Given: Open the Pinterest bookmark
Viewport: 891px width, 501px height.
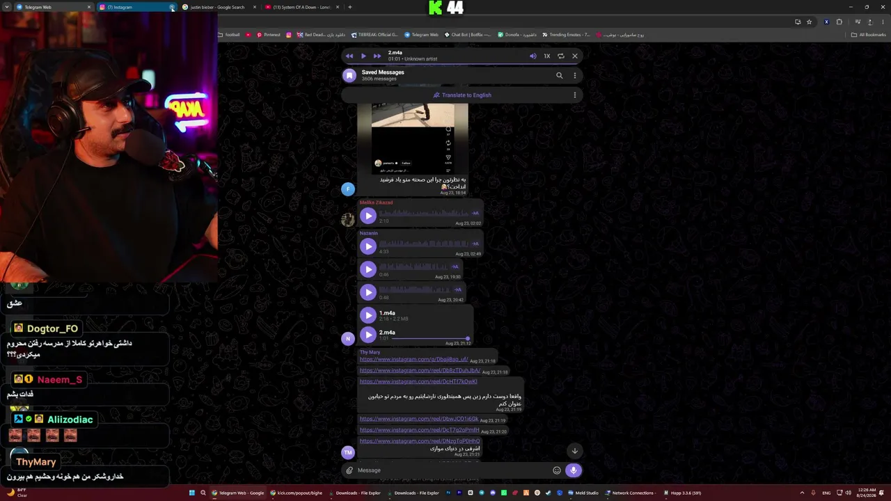Looking at the screenshot, I should coord(269,35).
